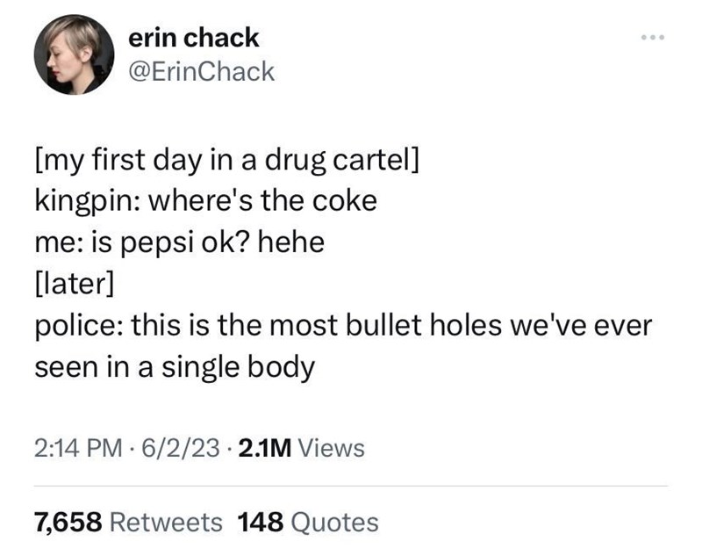Visit the @ErinChack handle profile
Image resolution: width=702 pixels, height=556 pixels.
202,71
